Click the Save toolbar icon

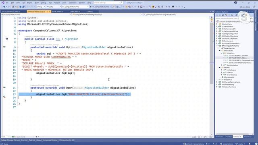coord(21,7)
